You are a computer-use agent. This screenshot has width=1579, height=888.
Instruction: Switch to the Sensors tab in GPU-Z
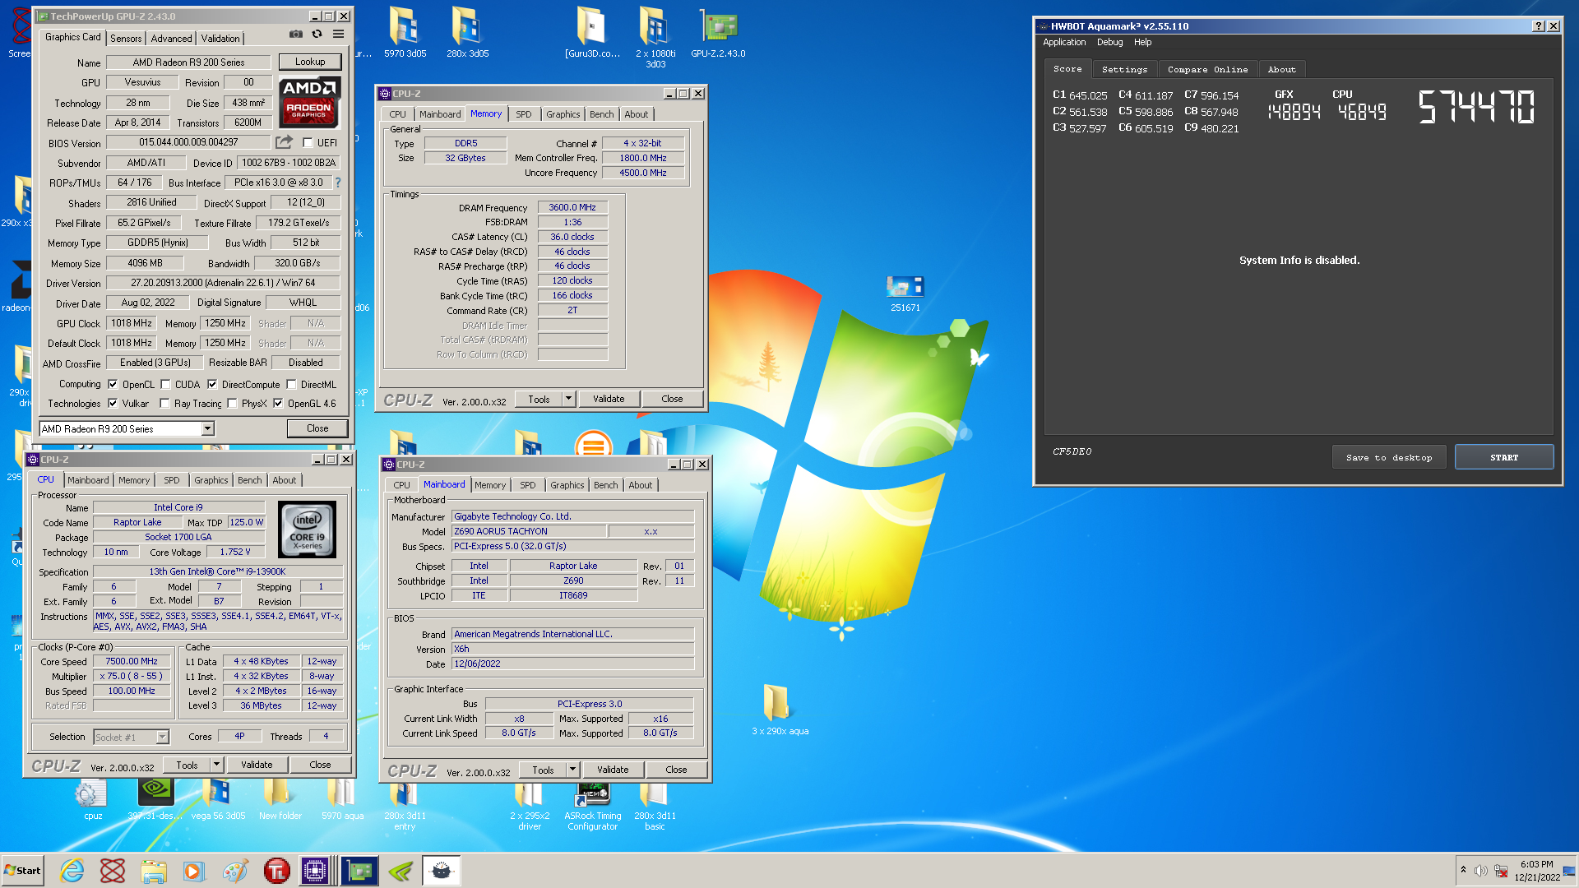(x=126, y=38)
